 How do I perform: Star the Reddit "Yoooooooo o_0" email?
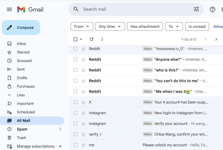[84, 49]
